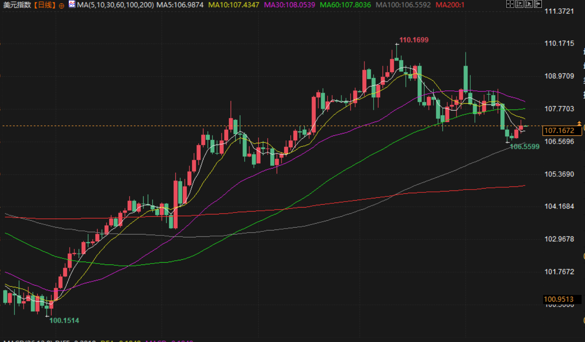The image size is (585, 342).
Task: Select the MA5 value label
Action: tap(180, 5)
